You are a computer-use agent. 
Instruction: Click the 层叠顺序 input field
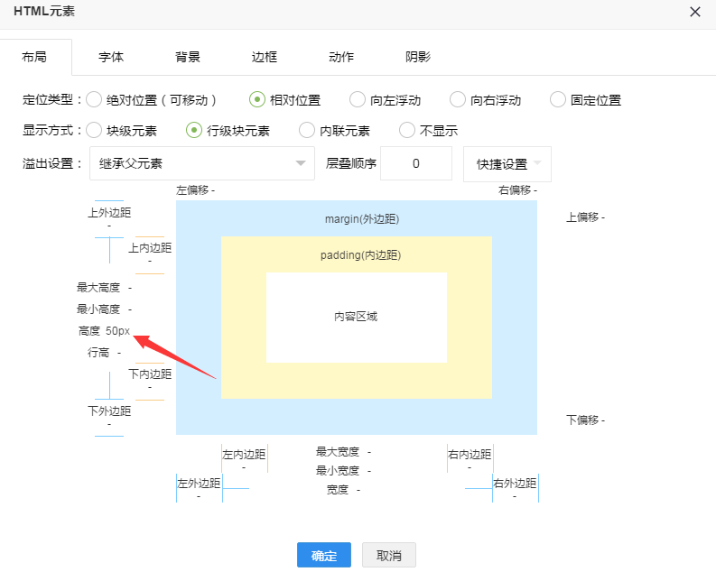415,164
